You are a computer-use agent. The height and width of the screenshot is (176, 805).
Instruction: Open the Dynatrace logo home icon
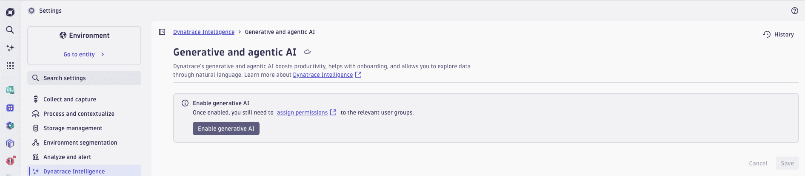10,12
